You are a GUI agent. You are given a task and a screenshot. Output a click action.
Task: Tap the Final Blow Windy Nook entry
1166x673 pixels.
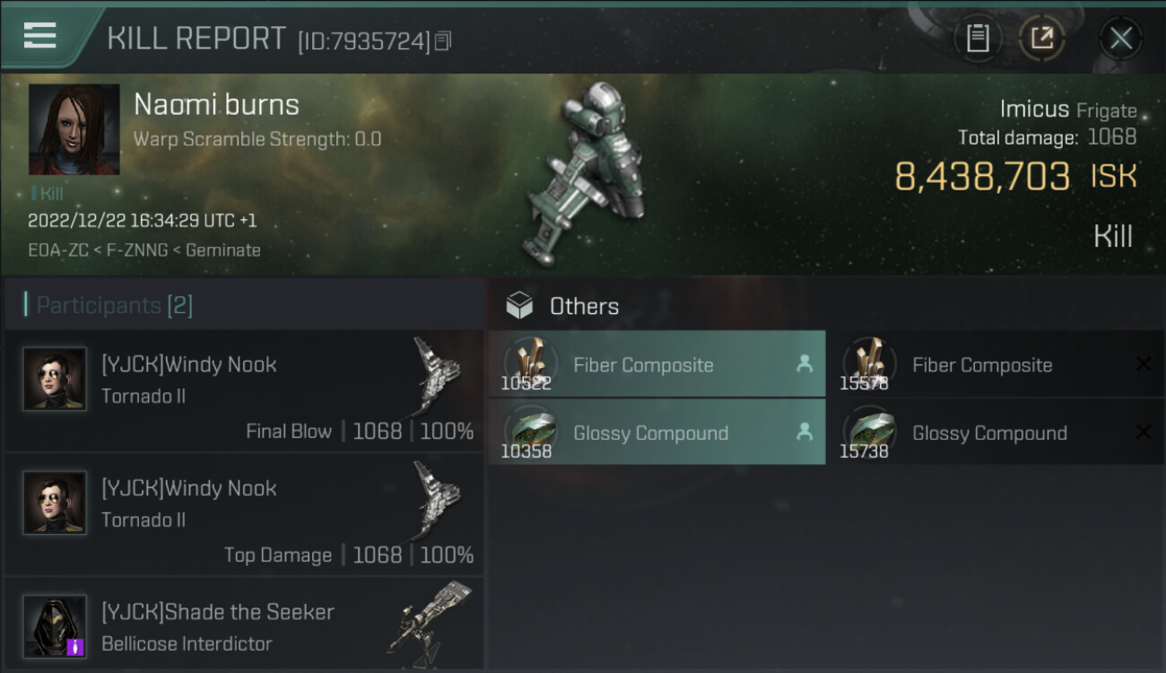pos(244,391)
